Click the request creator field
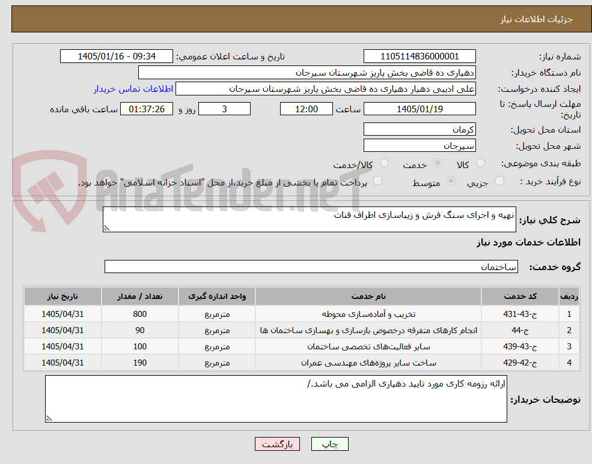The height and width of the screenshot is (464, 592). point(325,89)
